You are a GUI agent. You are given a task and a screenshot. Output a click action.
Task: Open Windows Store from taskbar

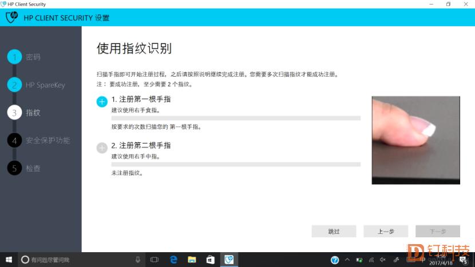pos(210,260)
